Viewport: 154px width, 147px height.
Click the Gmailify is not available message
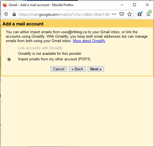[50, 54]
